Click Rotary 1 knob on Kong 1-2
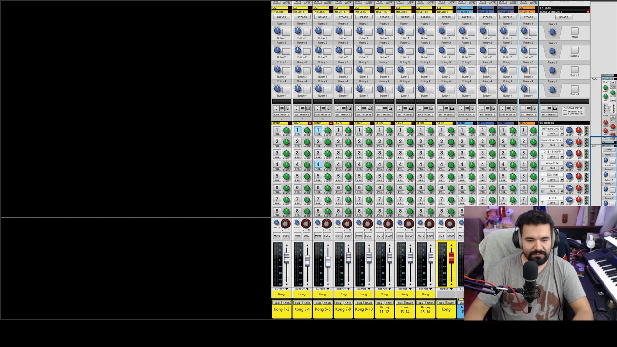 (x=277, y=31)
